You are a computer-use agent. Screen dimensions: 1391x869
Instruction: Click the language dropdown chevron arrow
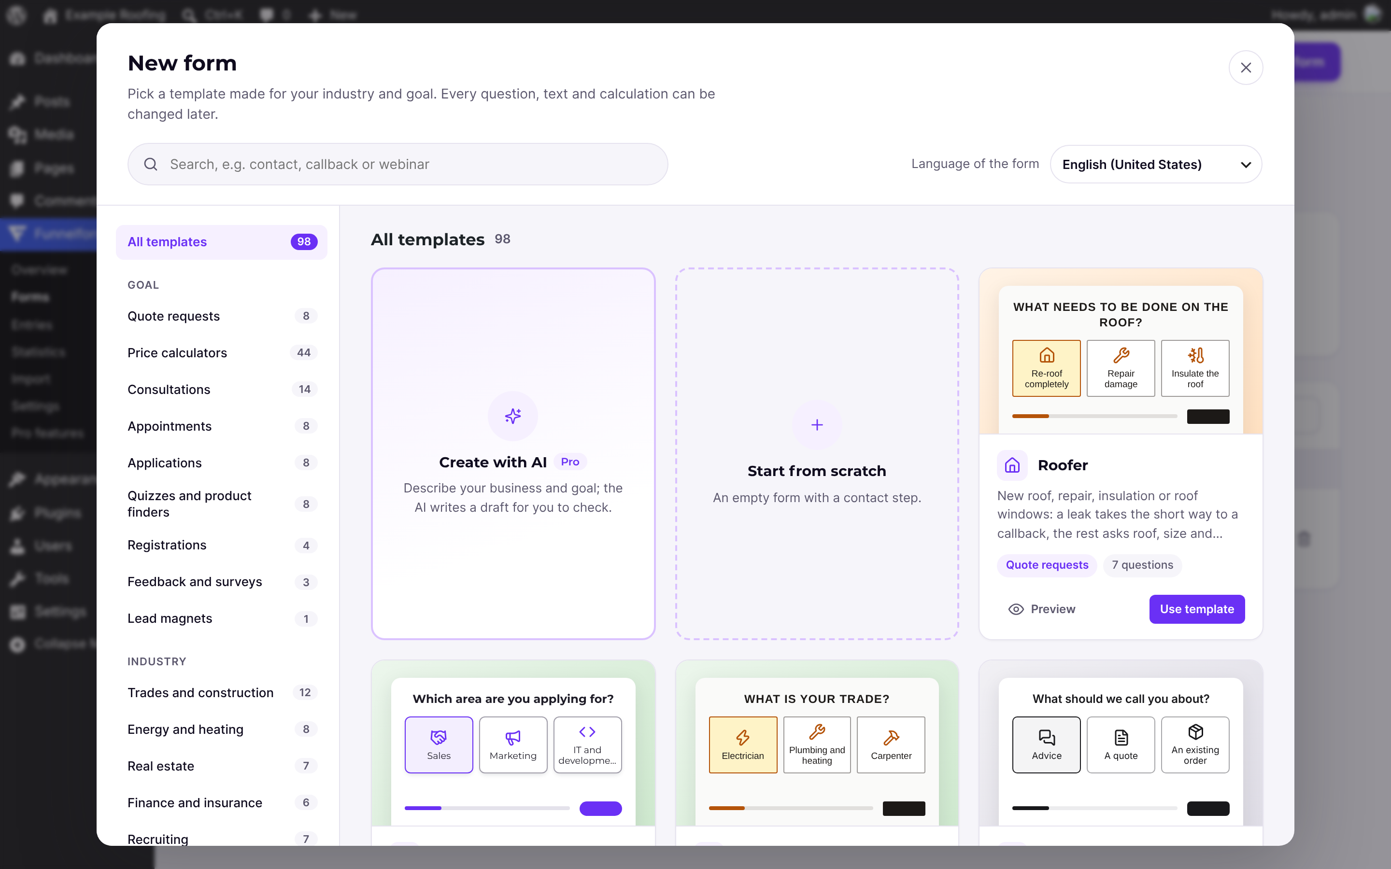coord(1245,165)
